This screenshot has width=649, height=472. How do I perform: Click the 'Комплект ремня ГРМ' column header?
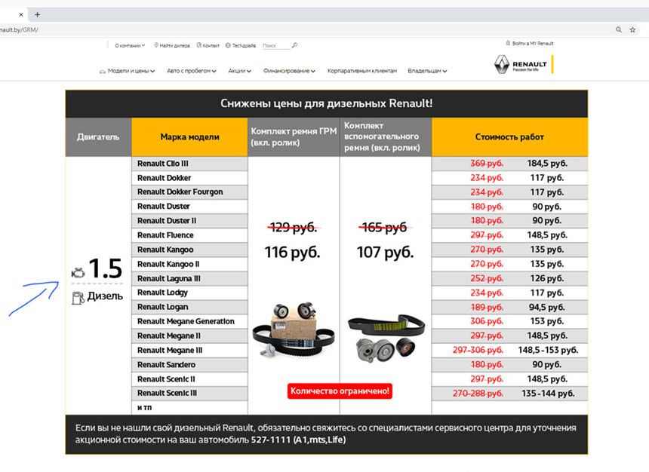(x=294, y=137)
